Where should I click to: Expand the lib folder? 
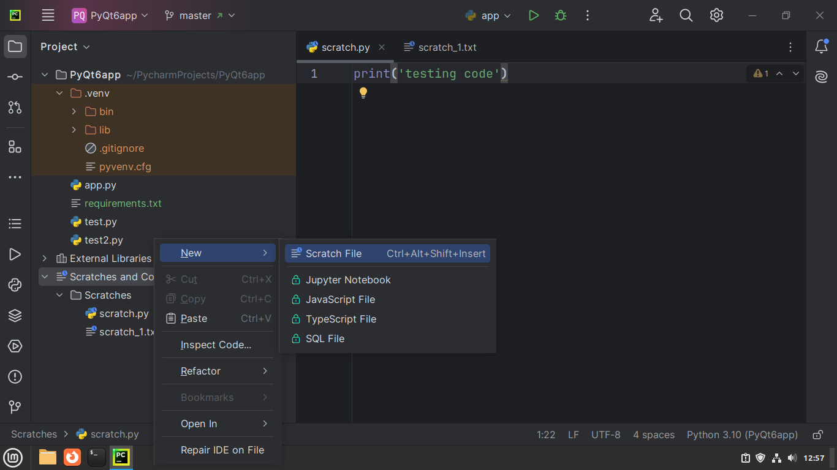pyautogui.click(x=74, y=130)
